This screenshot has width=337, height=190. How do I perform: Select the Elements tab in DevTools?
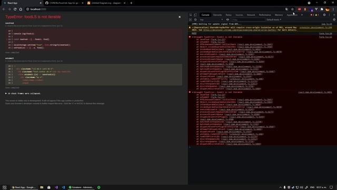click(217, 15)
